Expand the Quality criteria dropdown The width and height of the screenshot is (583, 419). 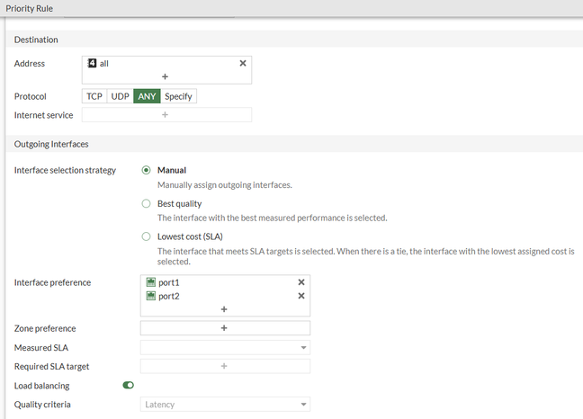[225, 405]
